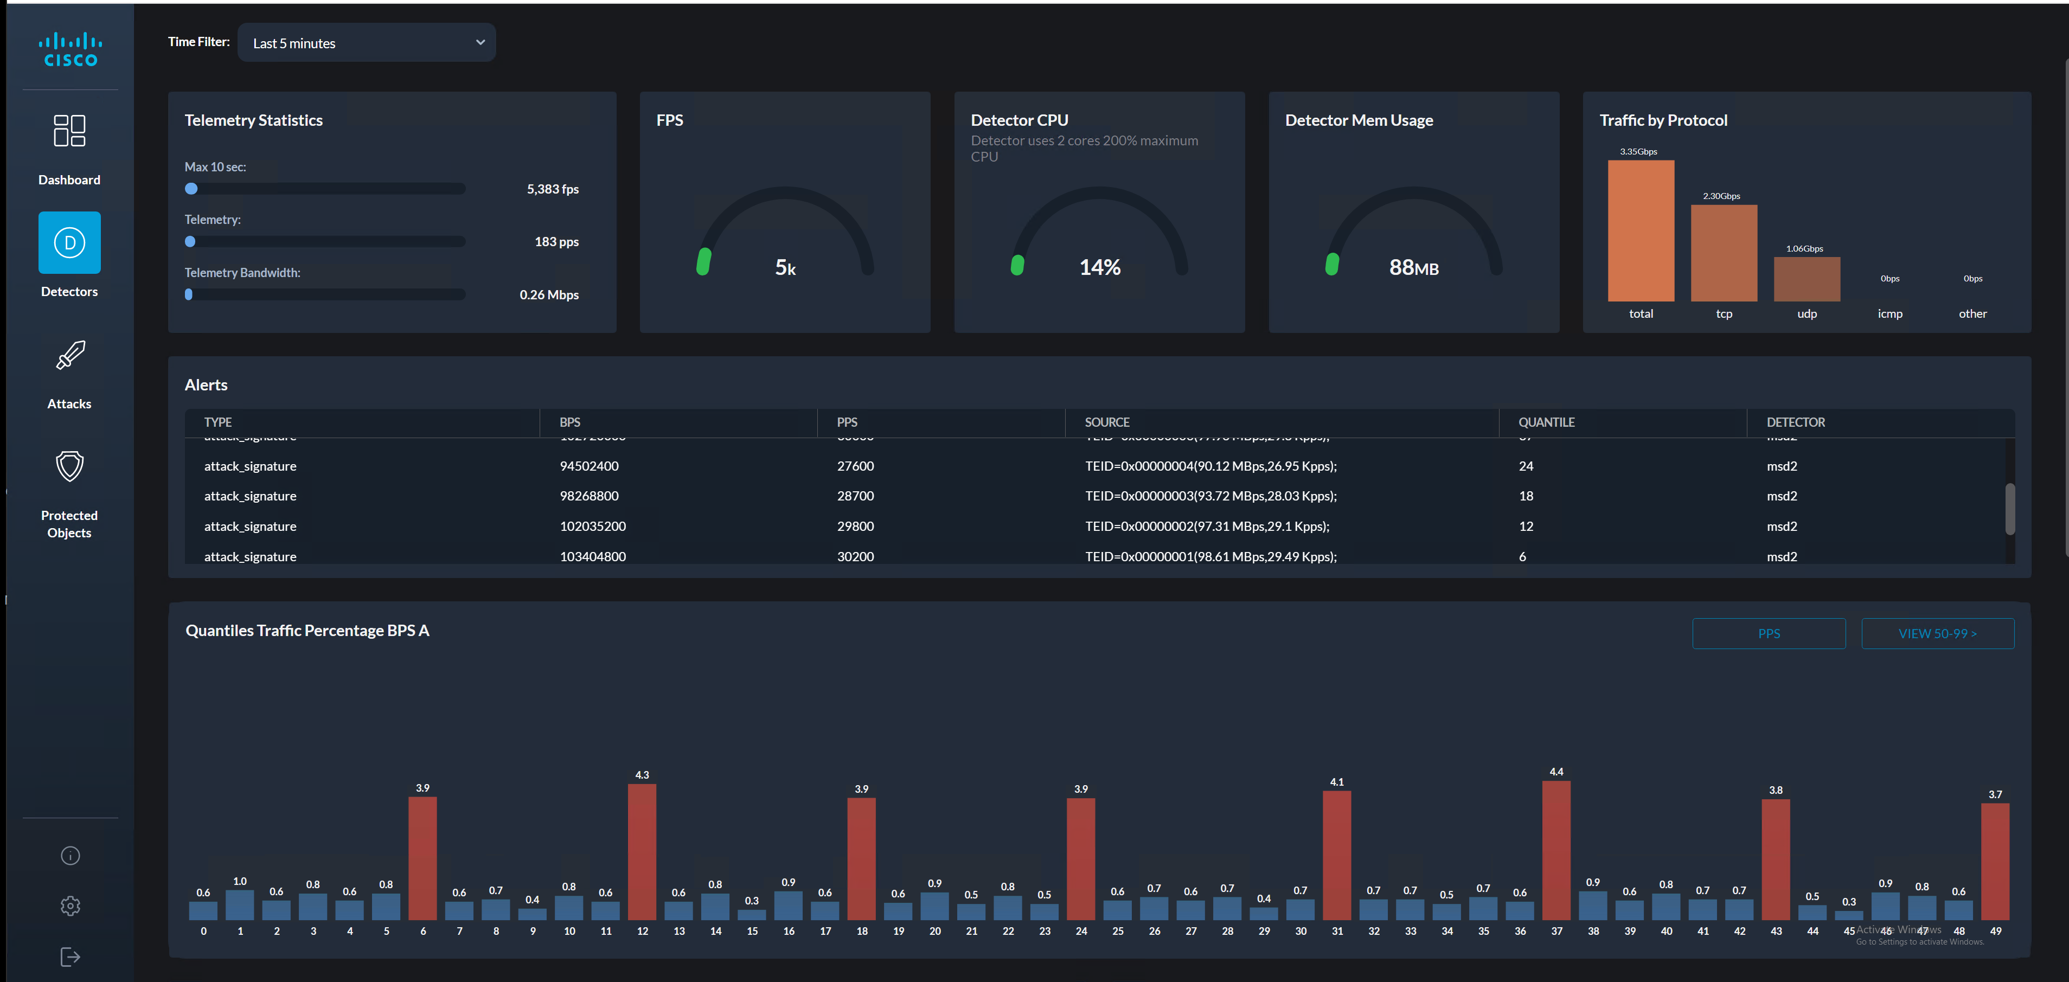Open settings gear icon in sidebar

click(x=70, y=906)
